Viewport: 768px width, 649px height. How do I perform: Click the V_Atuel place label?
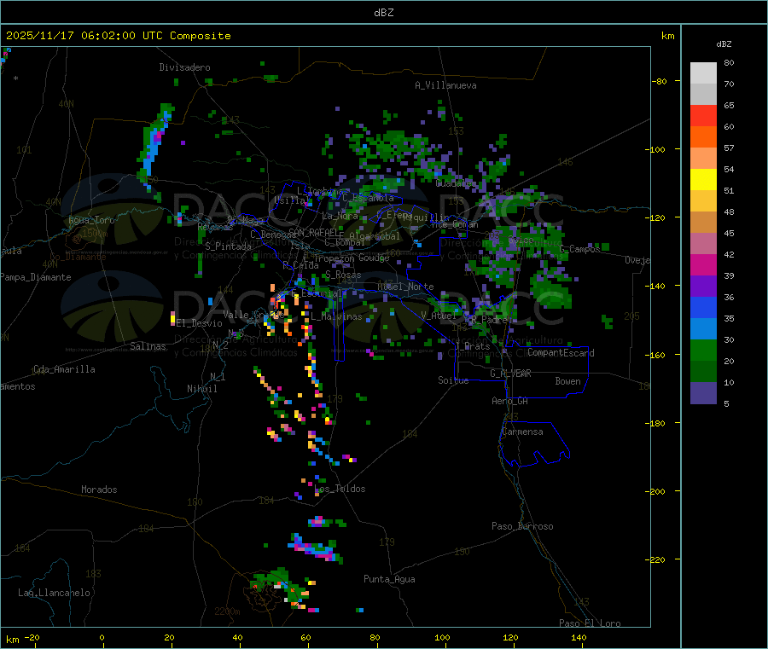(x=439, y=316)
